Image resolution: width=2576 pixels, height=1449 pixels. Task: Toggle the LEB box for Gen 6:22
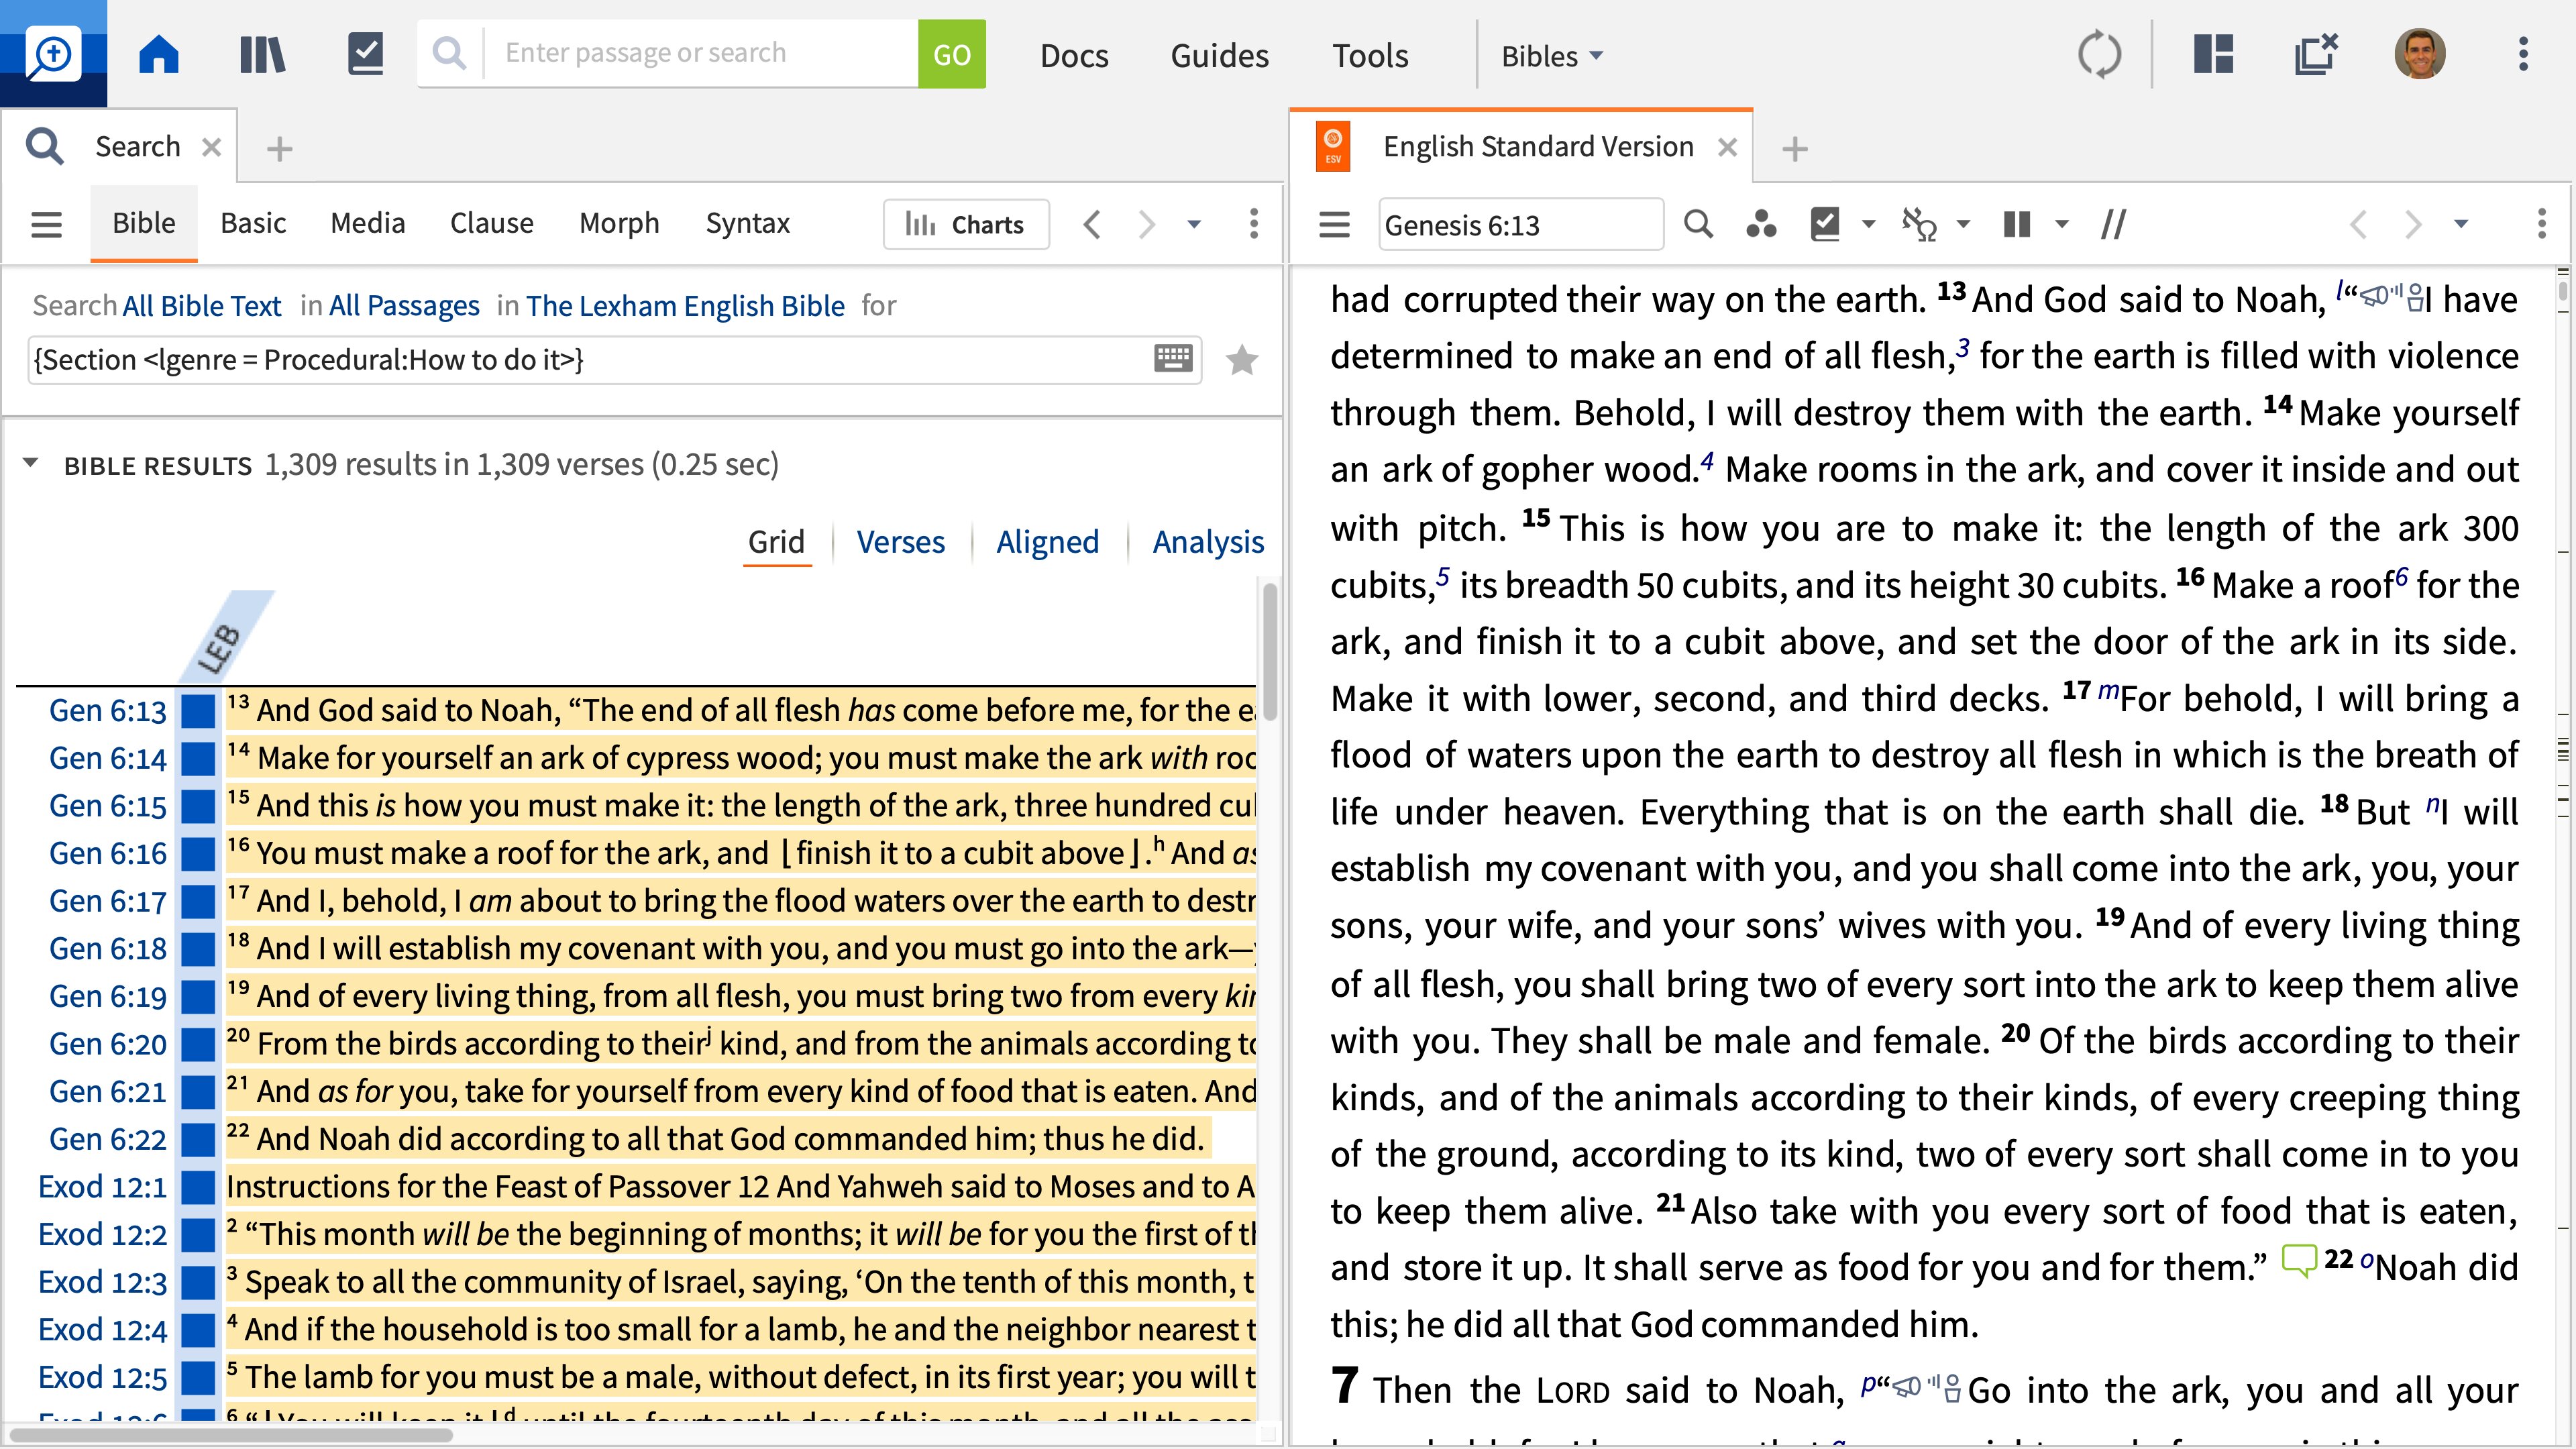[x=198, y=1140]
